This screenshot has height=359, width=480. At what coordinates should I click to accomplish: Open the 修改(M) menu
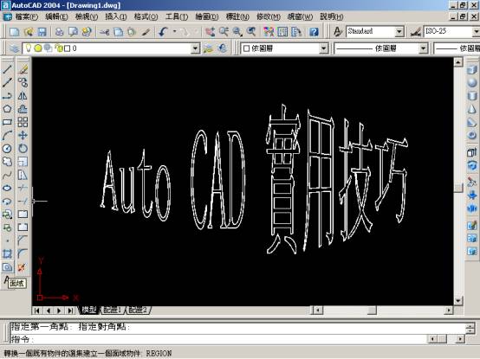(269, 16)
